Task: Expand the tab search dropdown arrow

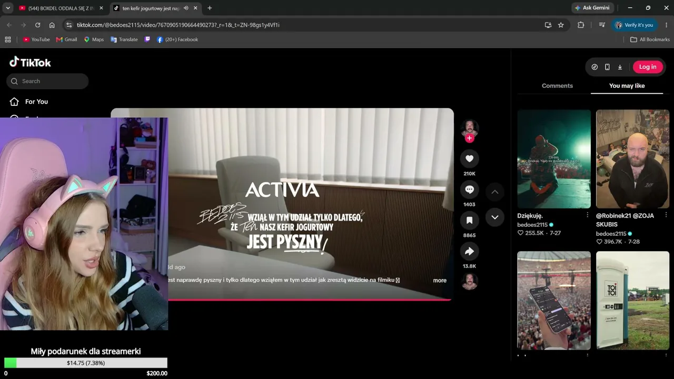Action: point(7,8)
